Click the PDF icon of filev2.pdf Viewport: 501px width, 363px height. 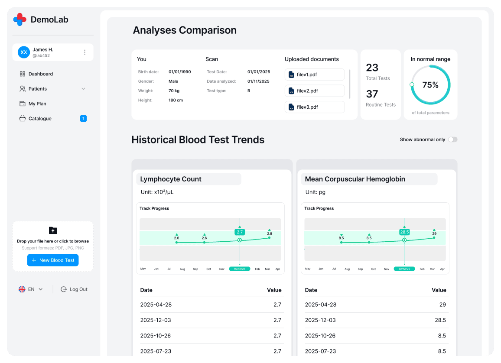coord(291,91)
